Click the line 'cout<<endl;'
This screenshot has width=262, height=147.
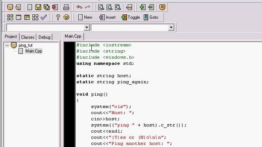click(x=106, y=131)
